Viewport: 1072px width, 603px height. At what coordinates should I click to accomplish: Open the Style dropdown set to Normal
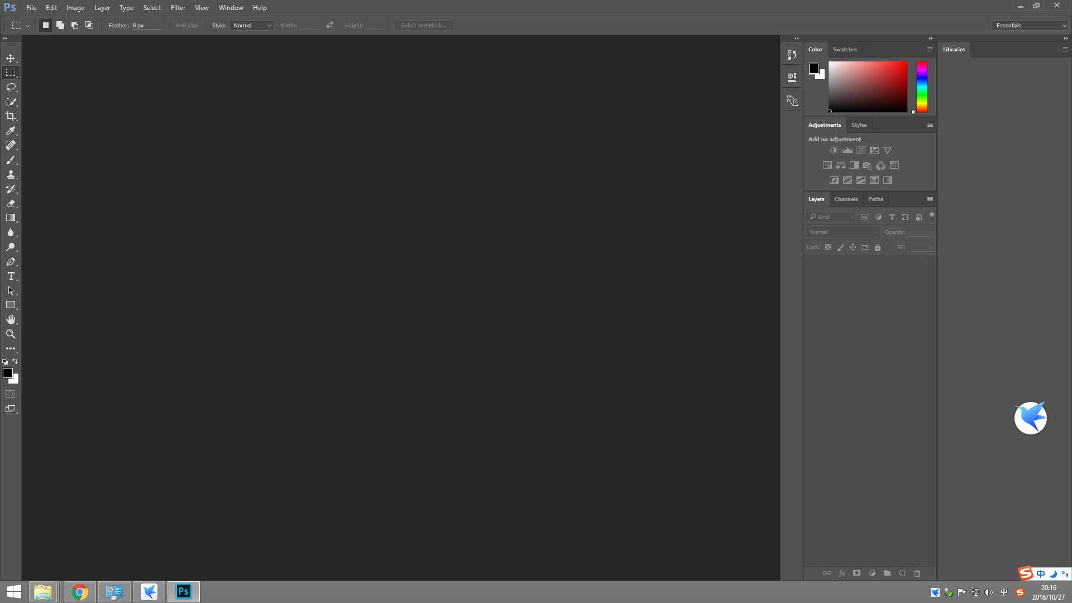(x=251, y=25)
